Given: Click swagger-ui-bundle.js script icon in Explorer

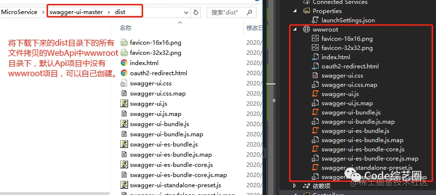Looking at the screenshot, I should click(x=124, y=124).
